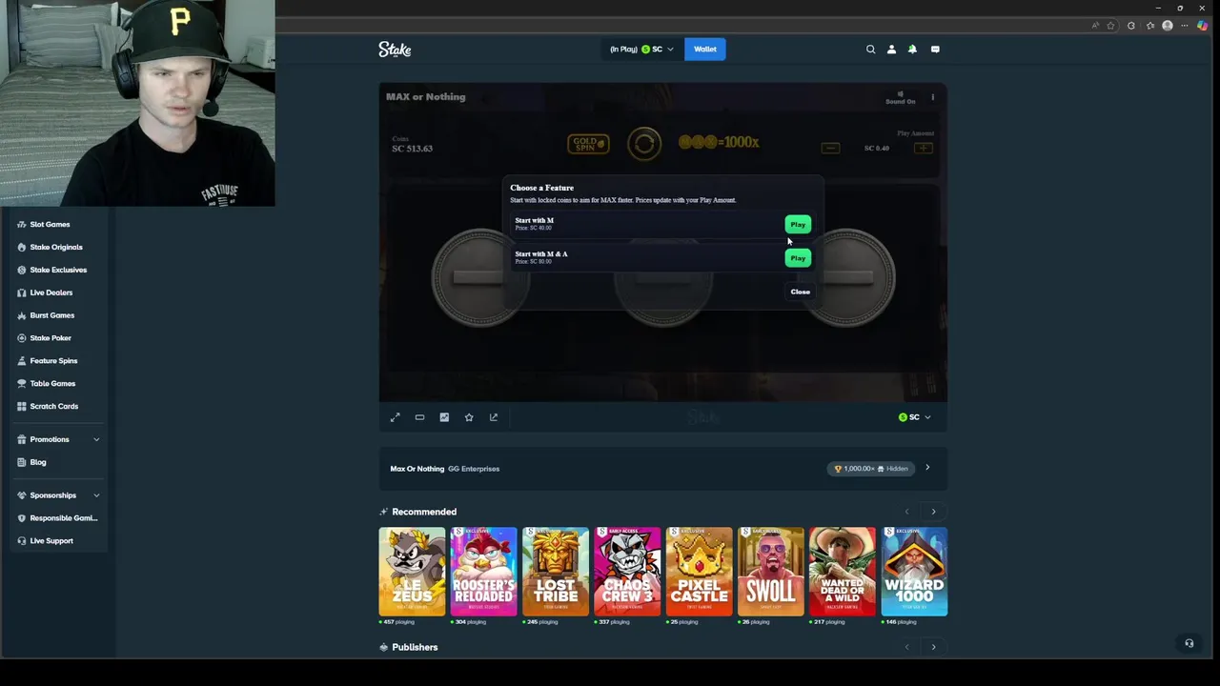The height and width of the screenshot is (686, 1220).
Task: Open the chat bubble icon
Action: coord(935,50)
